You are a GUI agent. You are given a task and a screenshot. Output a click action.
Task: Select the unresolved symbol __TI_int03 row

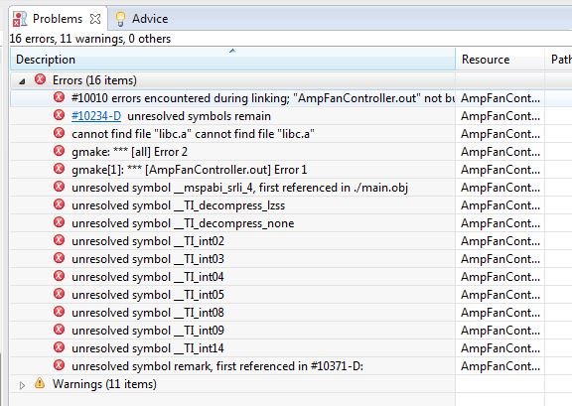coord(291,259)
